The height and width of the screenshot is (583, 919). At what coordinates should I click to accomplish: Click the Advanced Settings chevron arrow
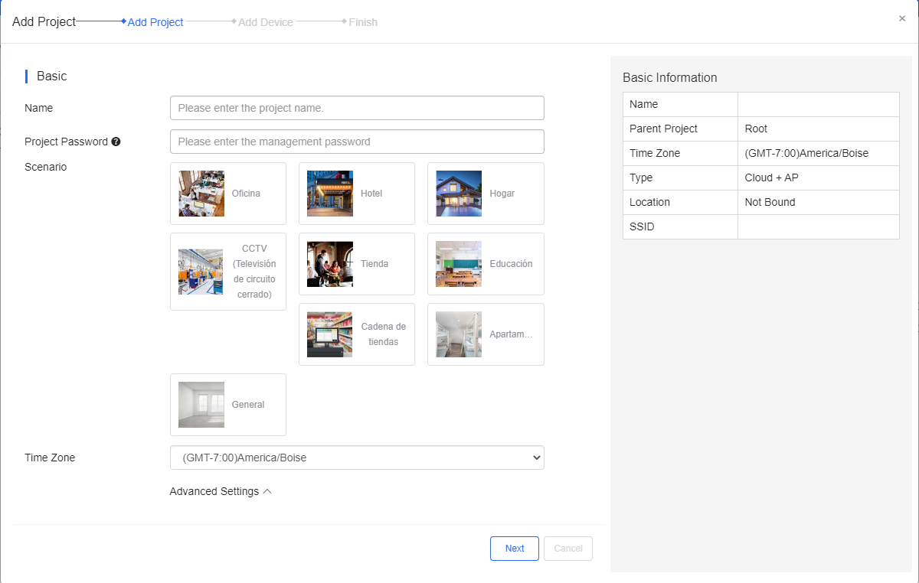tap(267, 491)
